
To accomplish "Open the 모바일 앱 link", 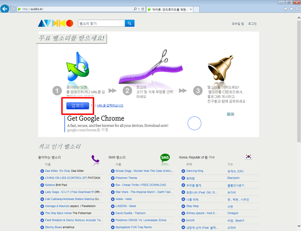I will click(237, 23).
